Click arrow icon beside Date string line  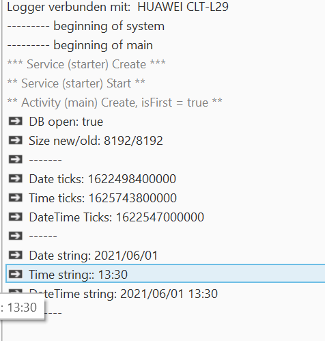point(16,255)
